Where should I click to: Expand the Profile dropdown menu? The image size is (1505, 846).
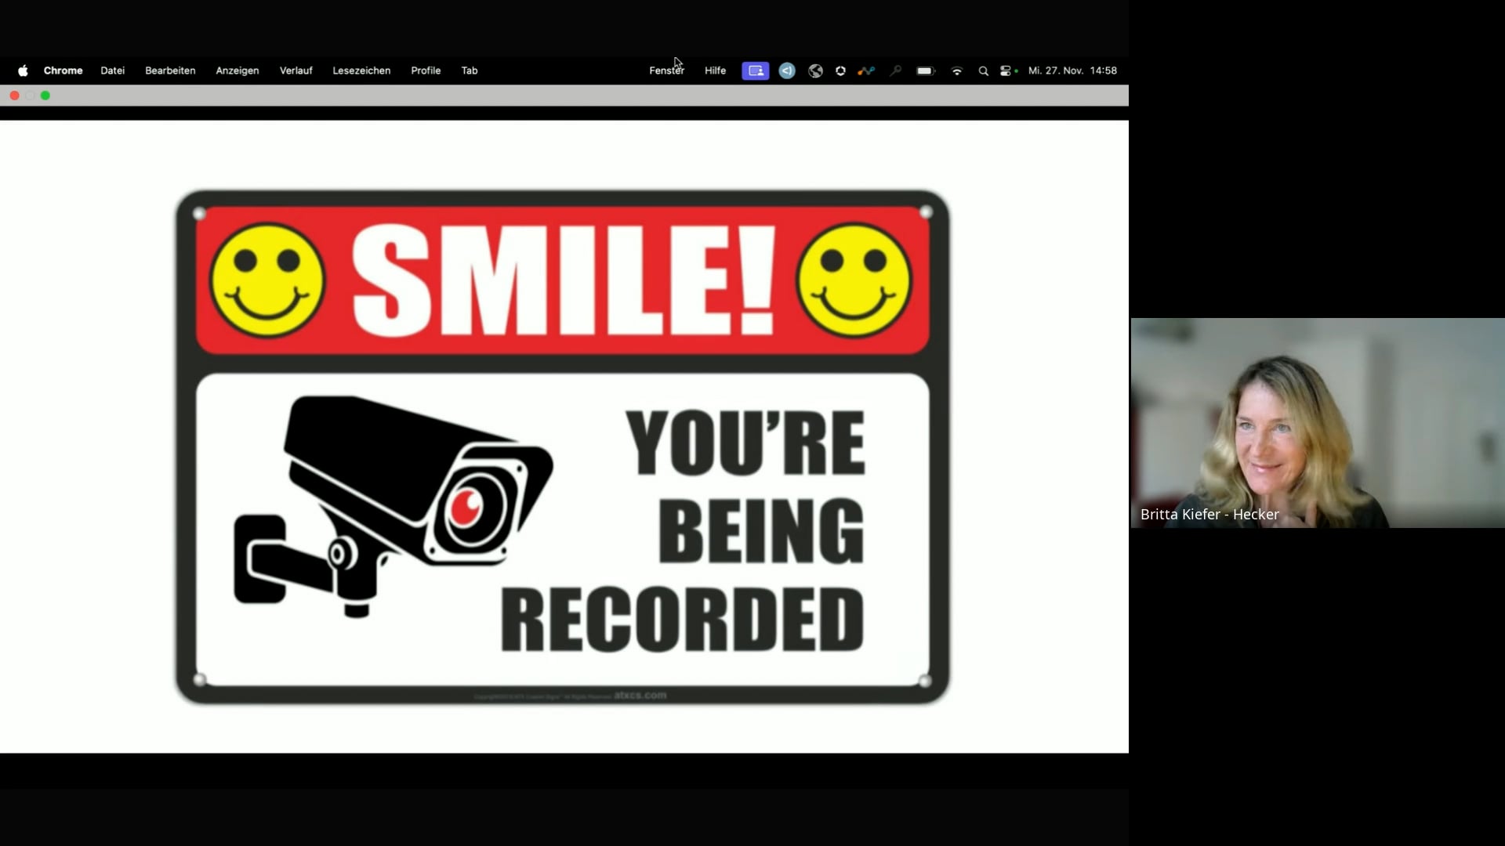click(426, 70)
